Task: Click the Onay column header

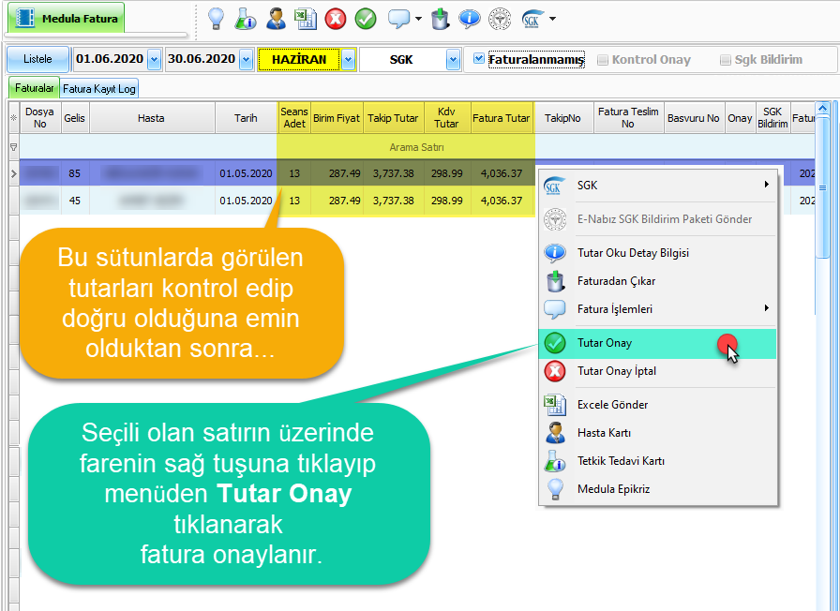Action: click(x=740, y=118)
